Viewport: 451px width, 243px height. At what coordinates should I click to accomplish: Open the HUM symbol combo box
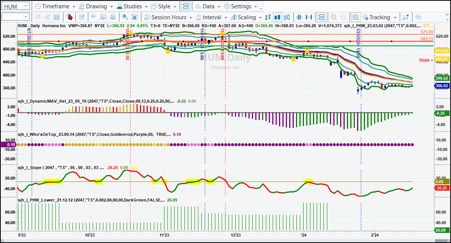[15, 6]
